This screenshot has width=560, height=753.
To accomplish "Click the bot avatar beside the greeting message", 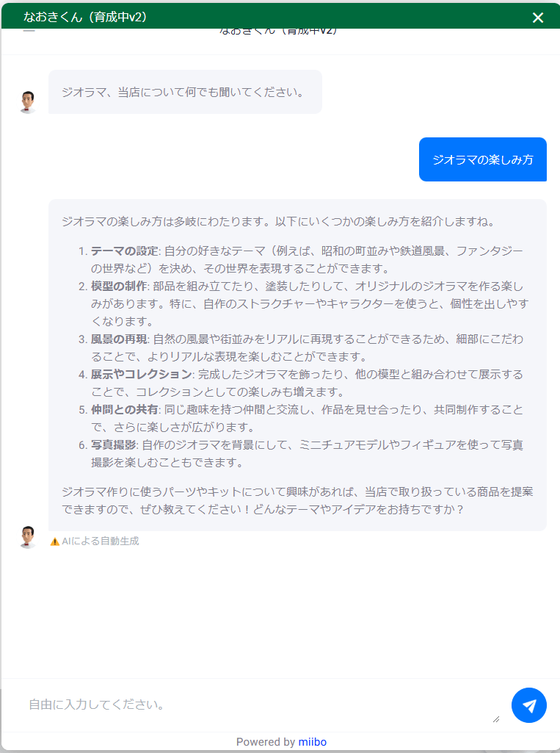I will point(28,102).
